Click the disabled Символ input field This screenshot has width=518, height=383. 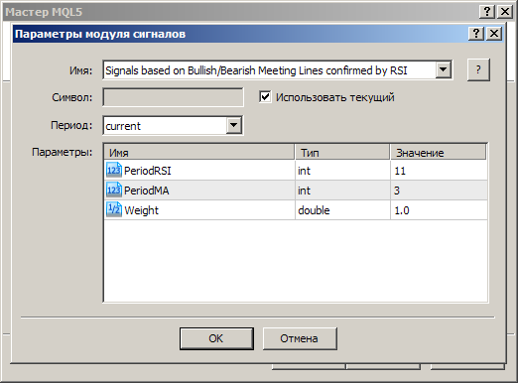click(173, 97)
